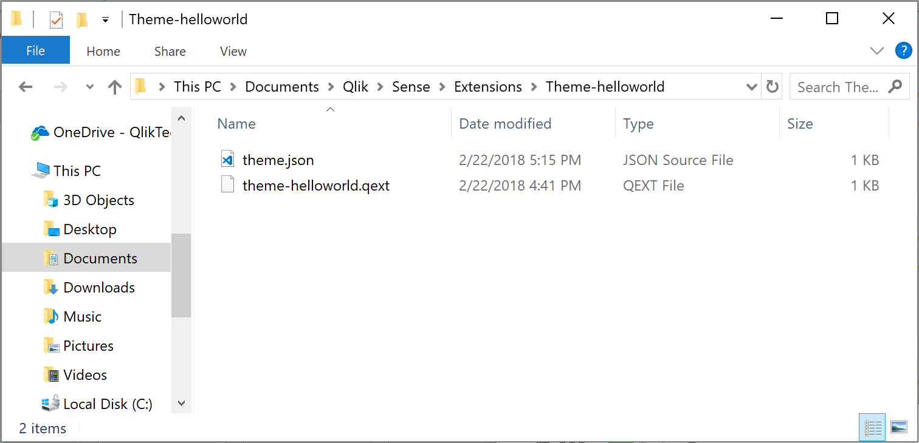
Task: Click Sense in the address breadcrumb
Action: [411, 87]
